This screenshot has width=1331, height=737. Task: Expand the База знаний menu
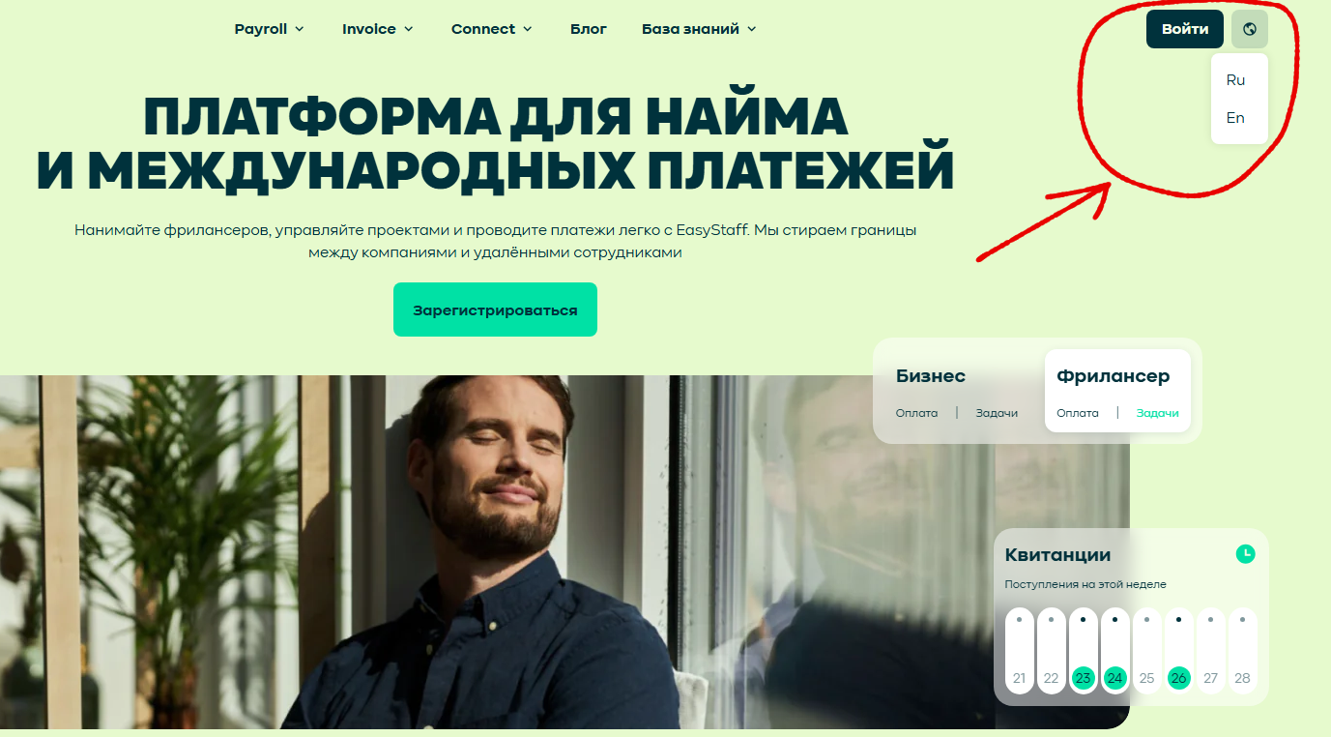pos(699,29)
